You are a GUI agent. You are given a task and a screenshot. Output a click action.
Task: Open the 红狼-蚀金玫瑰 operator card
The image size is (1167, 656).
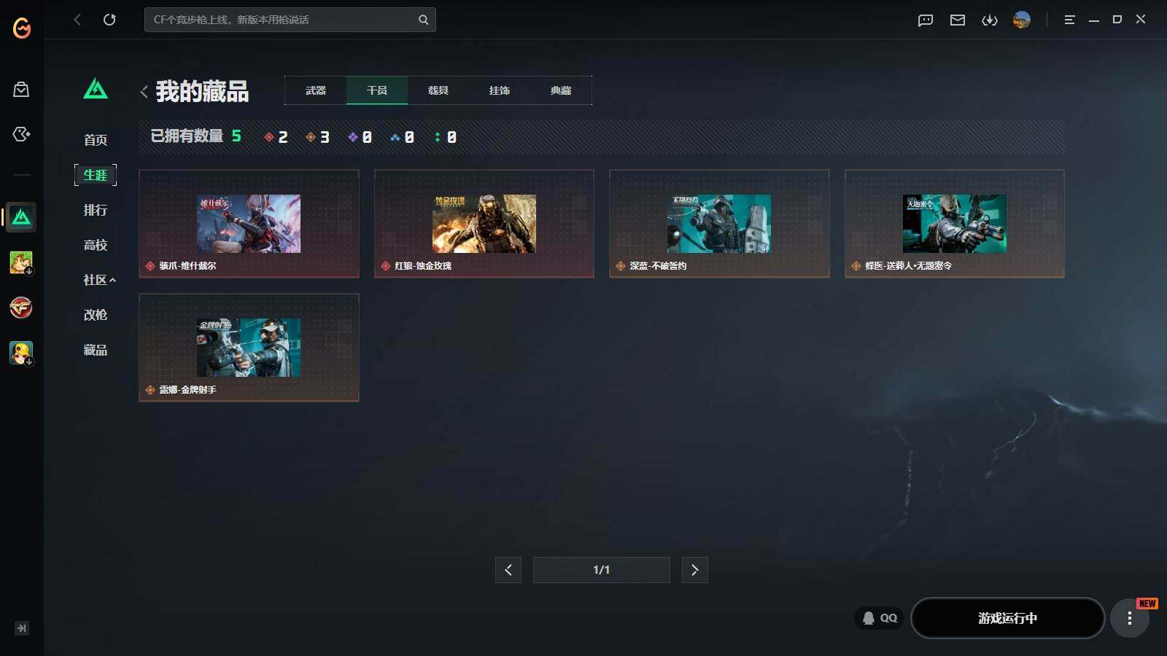[484, 224]
